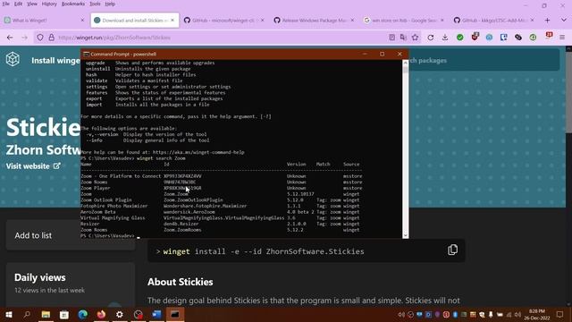Click the Command Prompt scrollbar up arrow
Image resolution: width=572 pixels, height=322 pixels.
point(405,63)
